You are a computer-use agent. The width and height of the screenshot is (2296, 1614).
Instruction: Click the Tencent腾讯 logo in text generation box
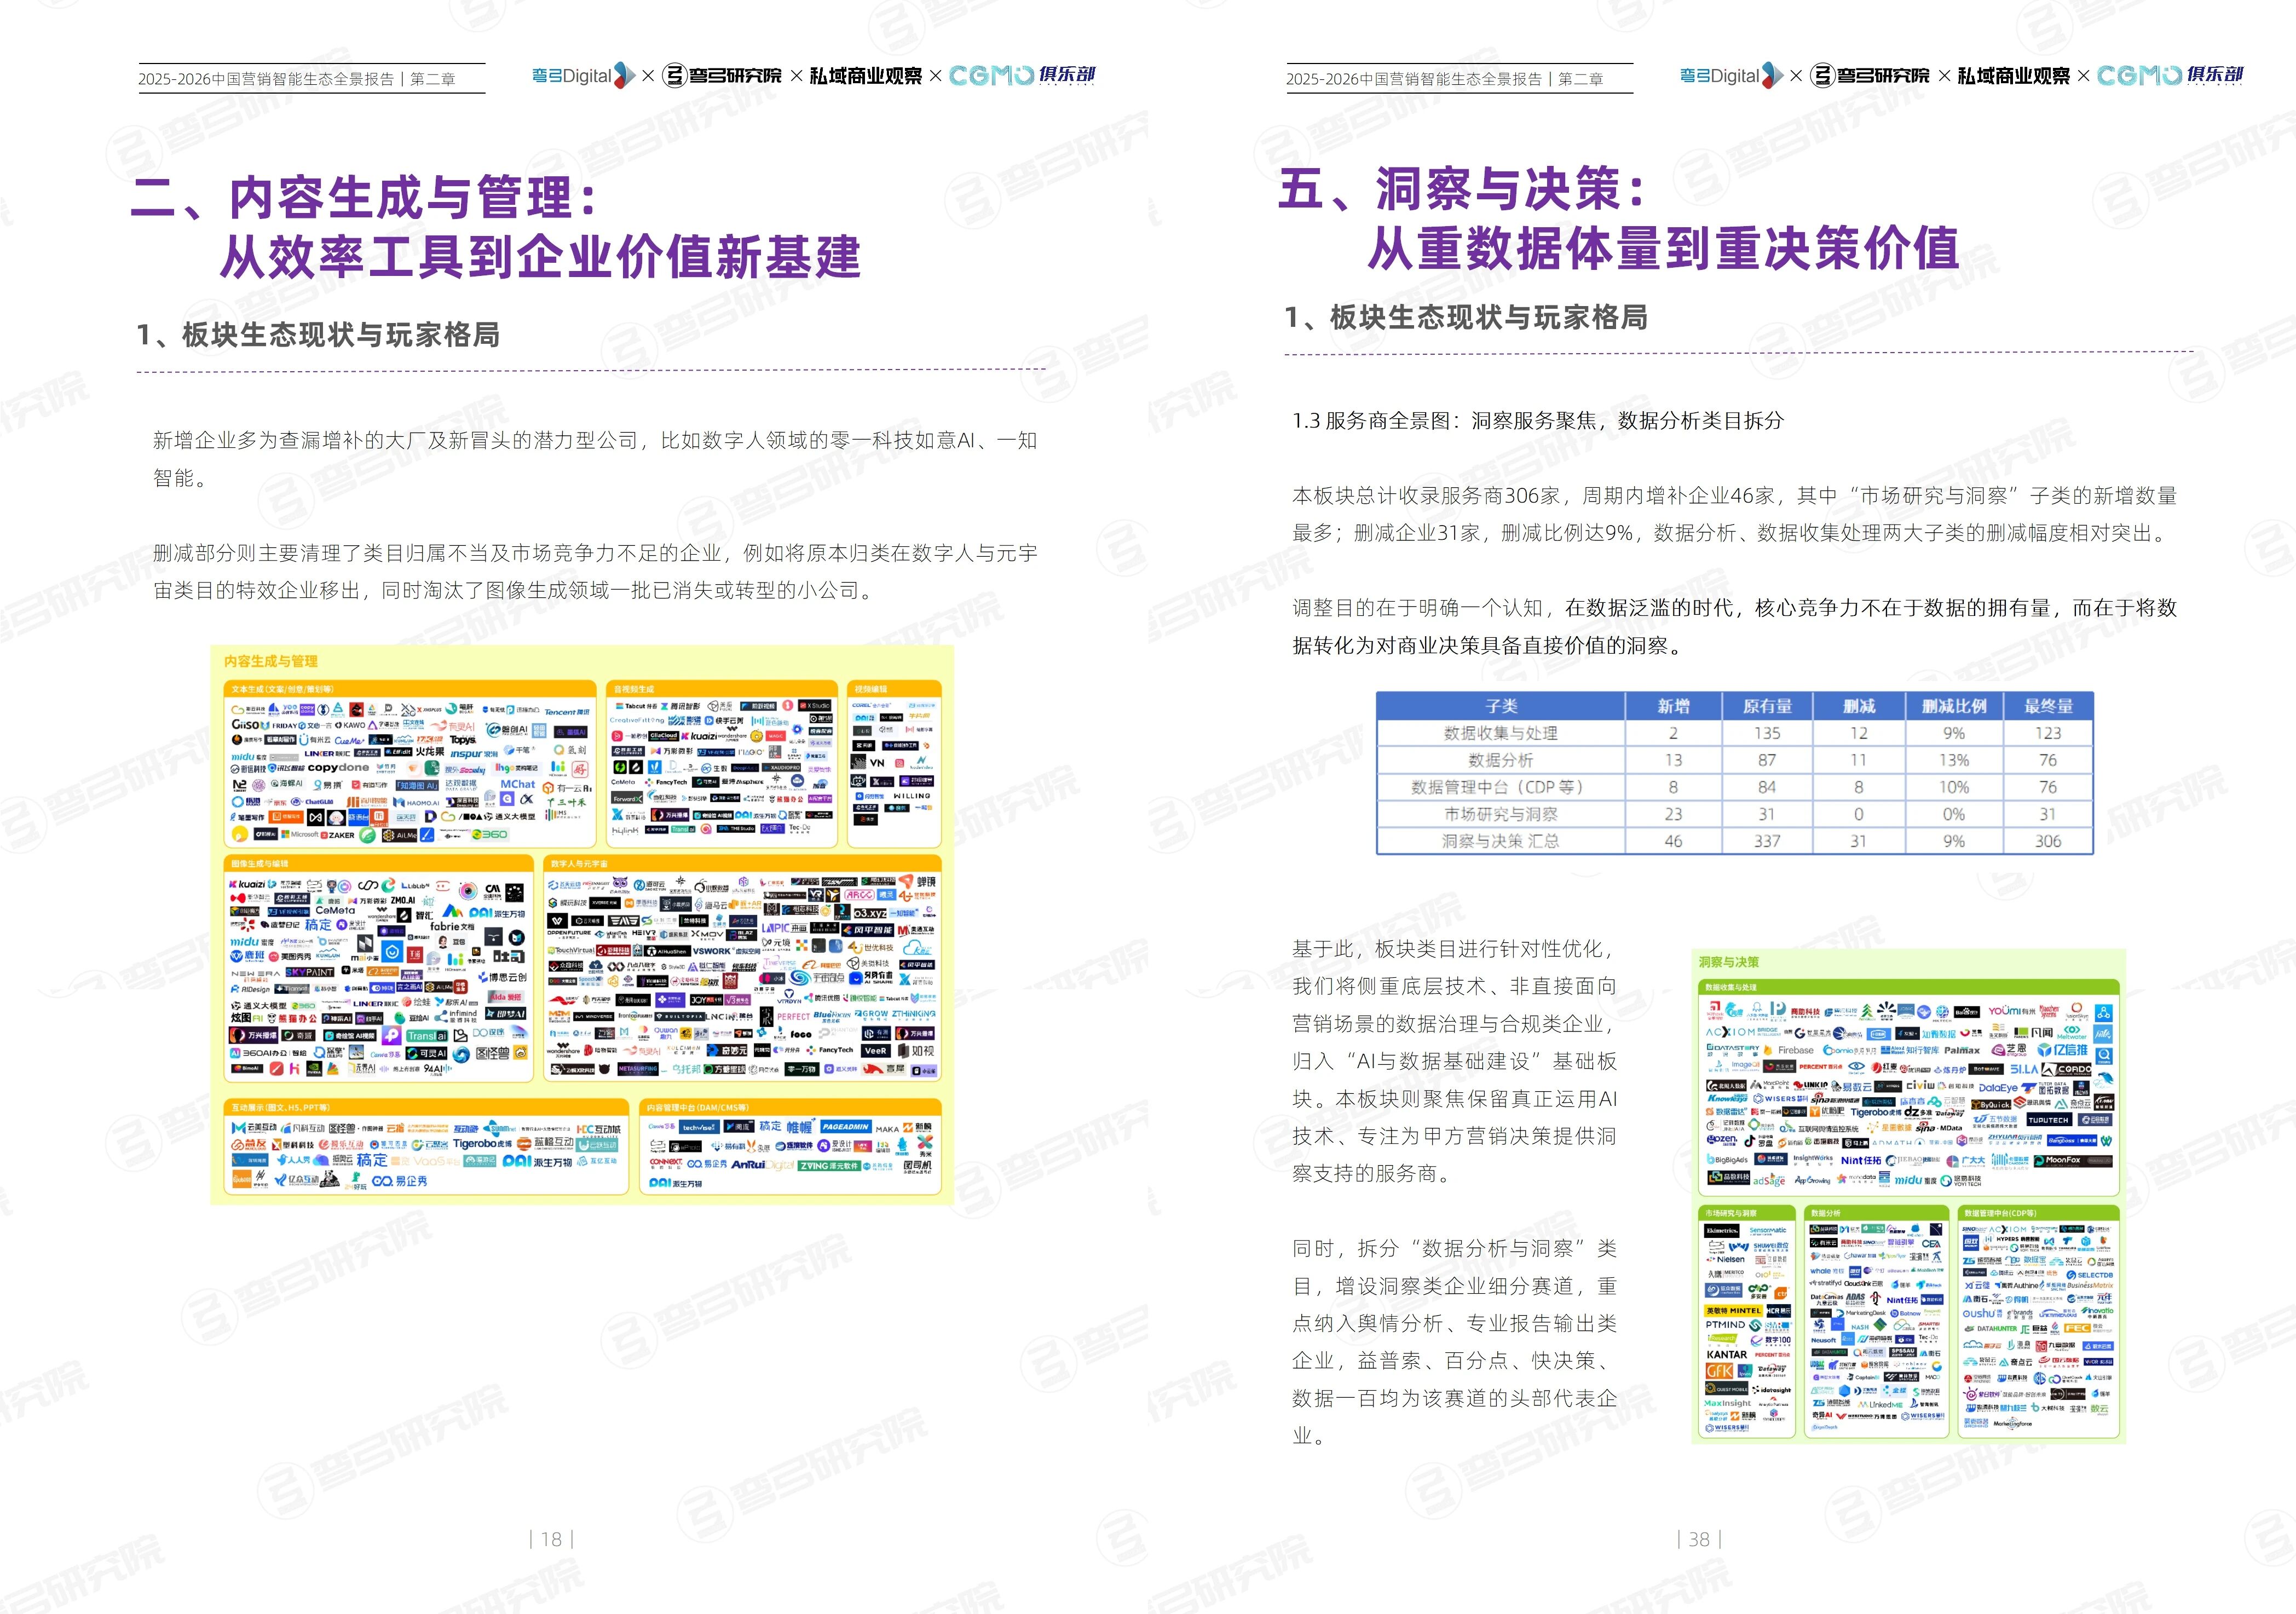[x=566, y=712]
